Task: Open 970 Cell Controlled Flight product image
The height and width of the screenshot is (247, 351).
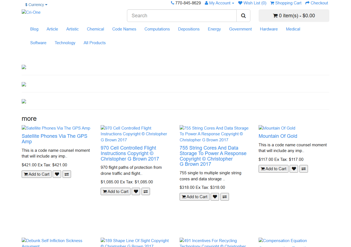Action: point(134,134)
